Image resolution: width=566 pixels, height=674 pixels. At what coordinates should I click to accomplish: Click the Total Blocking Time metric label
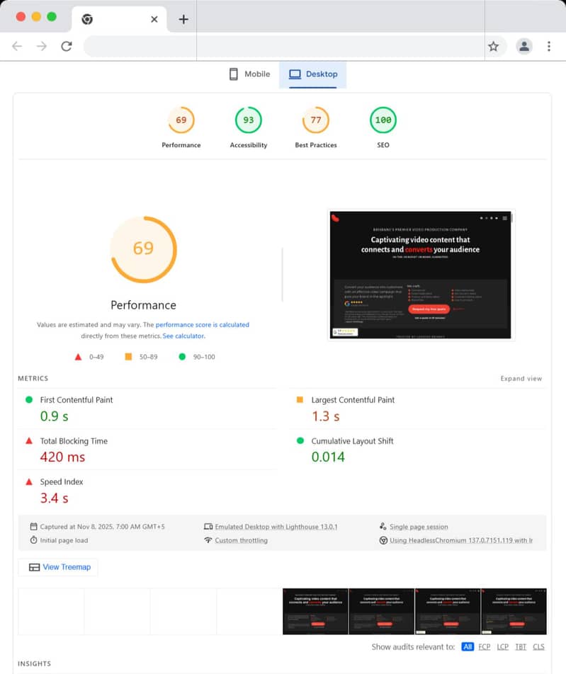pyautogui.click(x=74, y=441)
